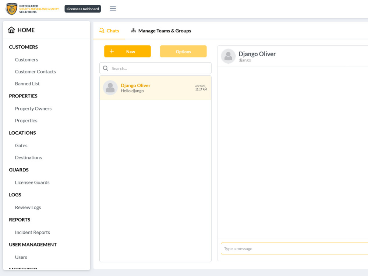The height and width of the screenshot is (276, 368).
Task: Click the Chats speech bubble icon
Action: (x=102, y=31)
